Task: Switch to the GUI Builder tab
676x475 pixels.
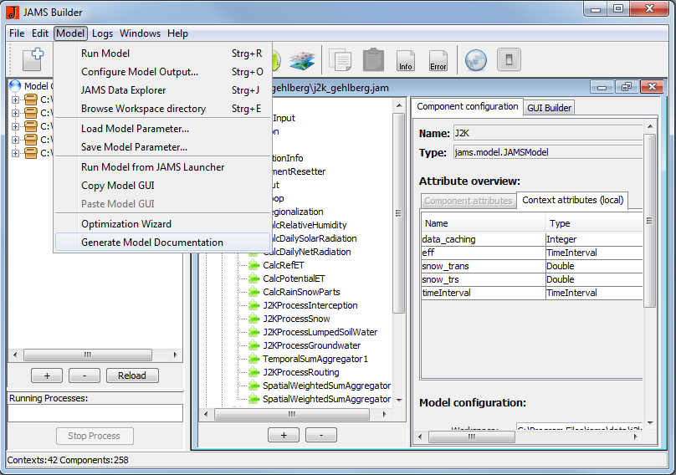Action: 549,108
